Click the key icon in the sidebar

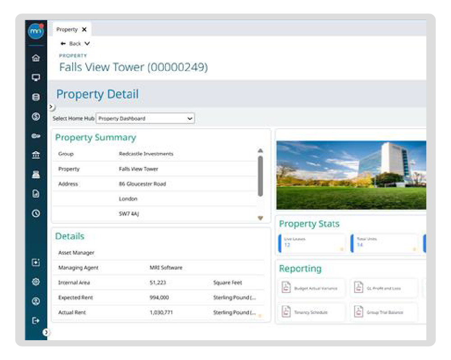[x=36, y=136]
